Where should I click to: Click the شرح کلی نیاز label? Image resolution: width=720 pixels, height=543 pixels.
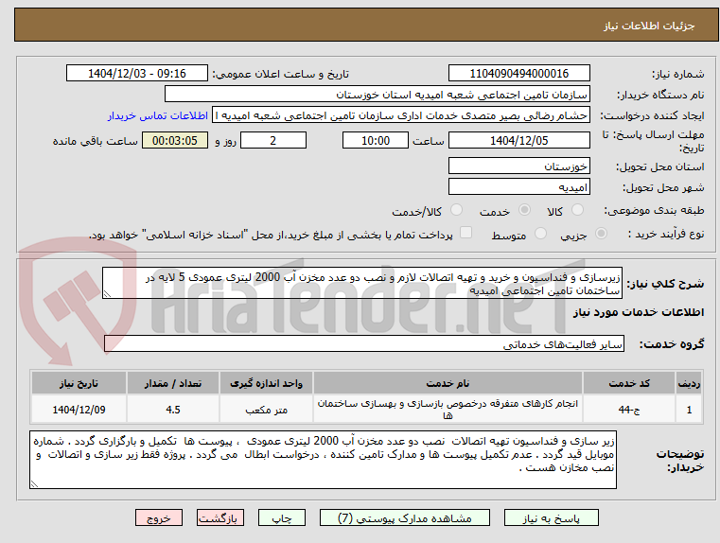point(665,284)
